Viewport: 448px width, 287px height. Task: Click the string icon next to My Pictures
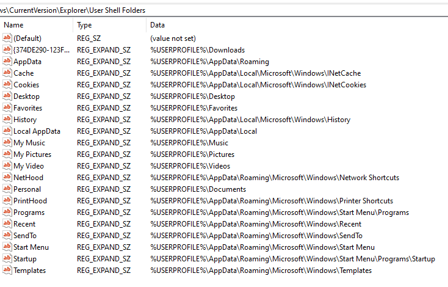click(7, 154)
